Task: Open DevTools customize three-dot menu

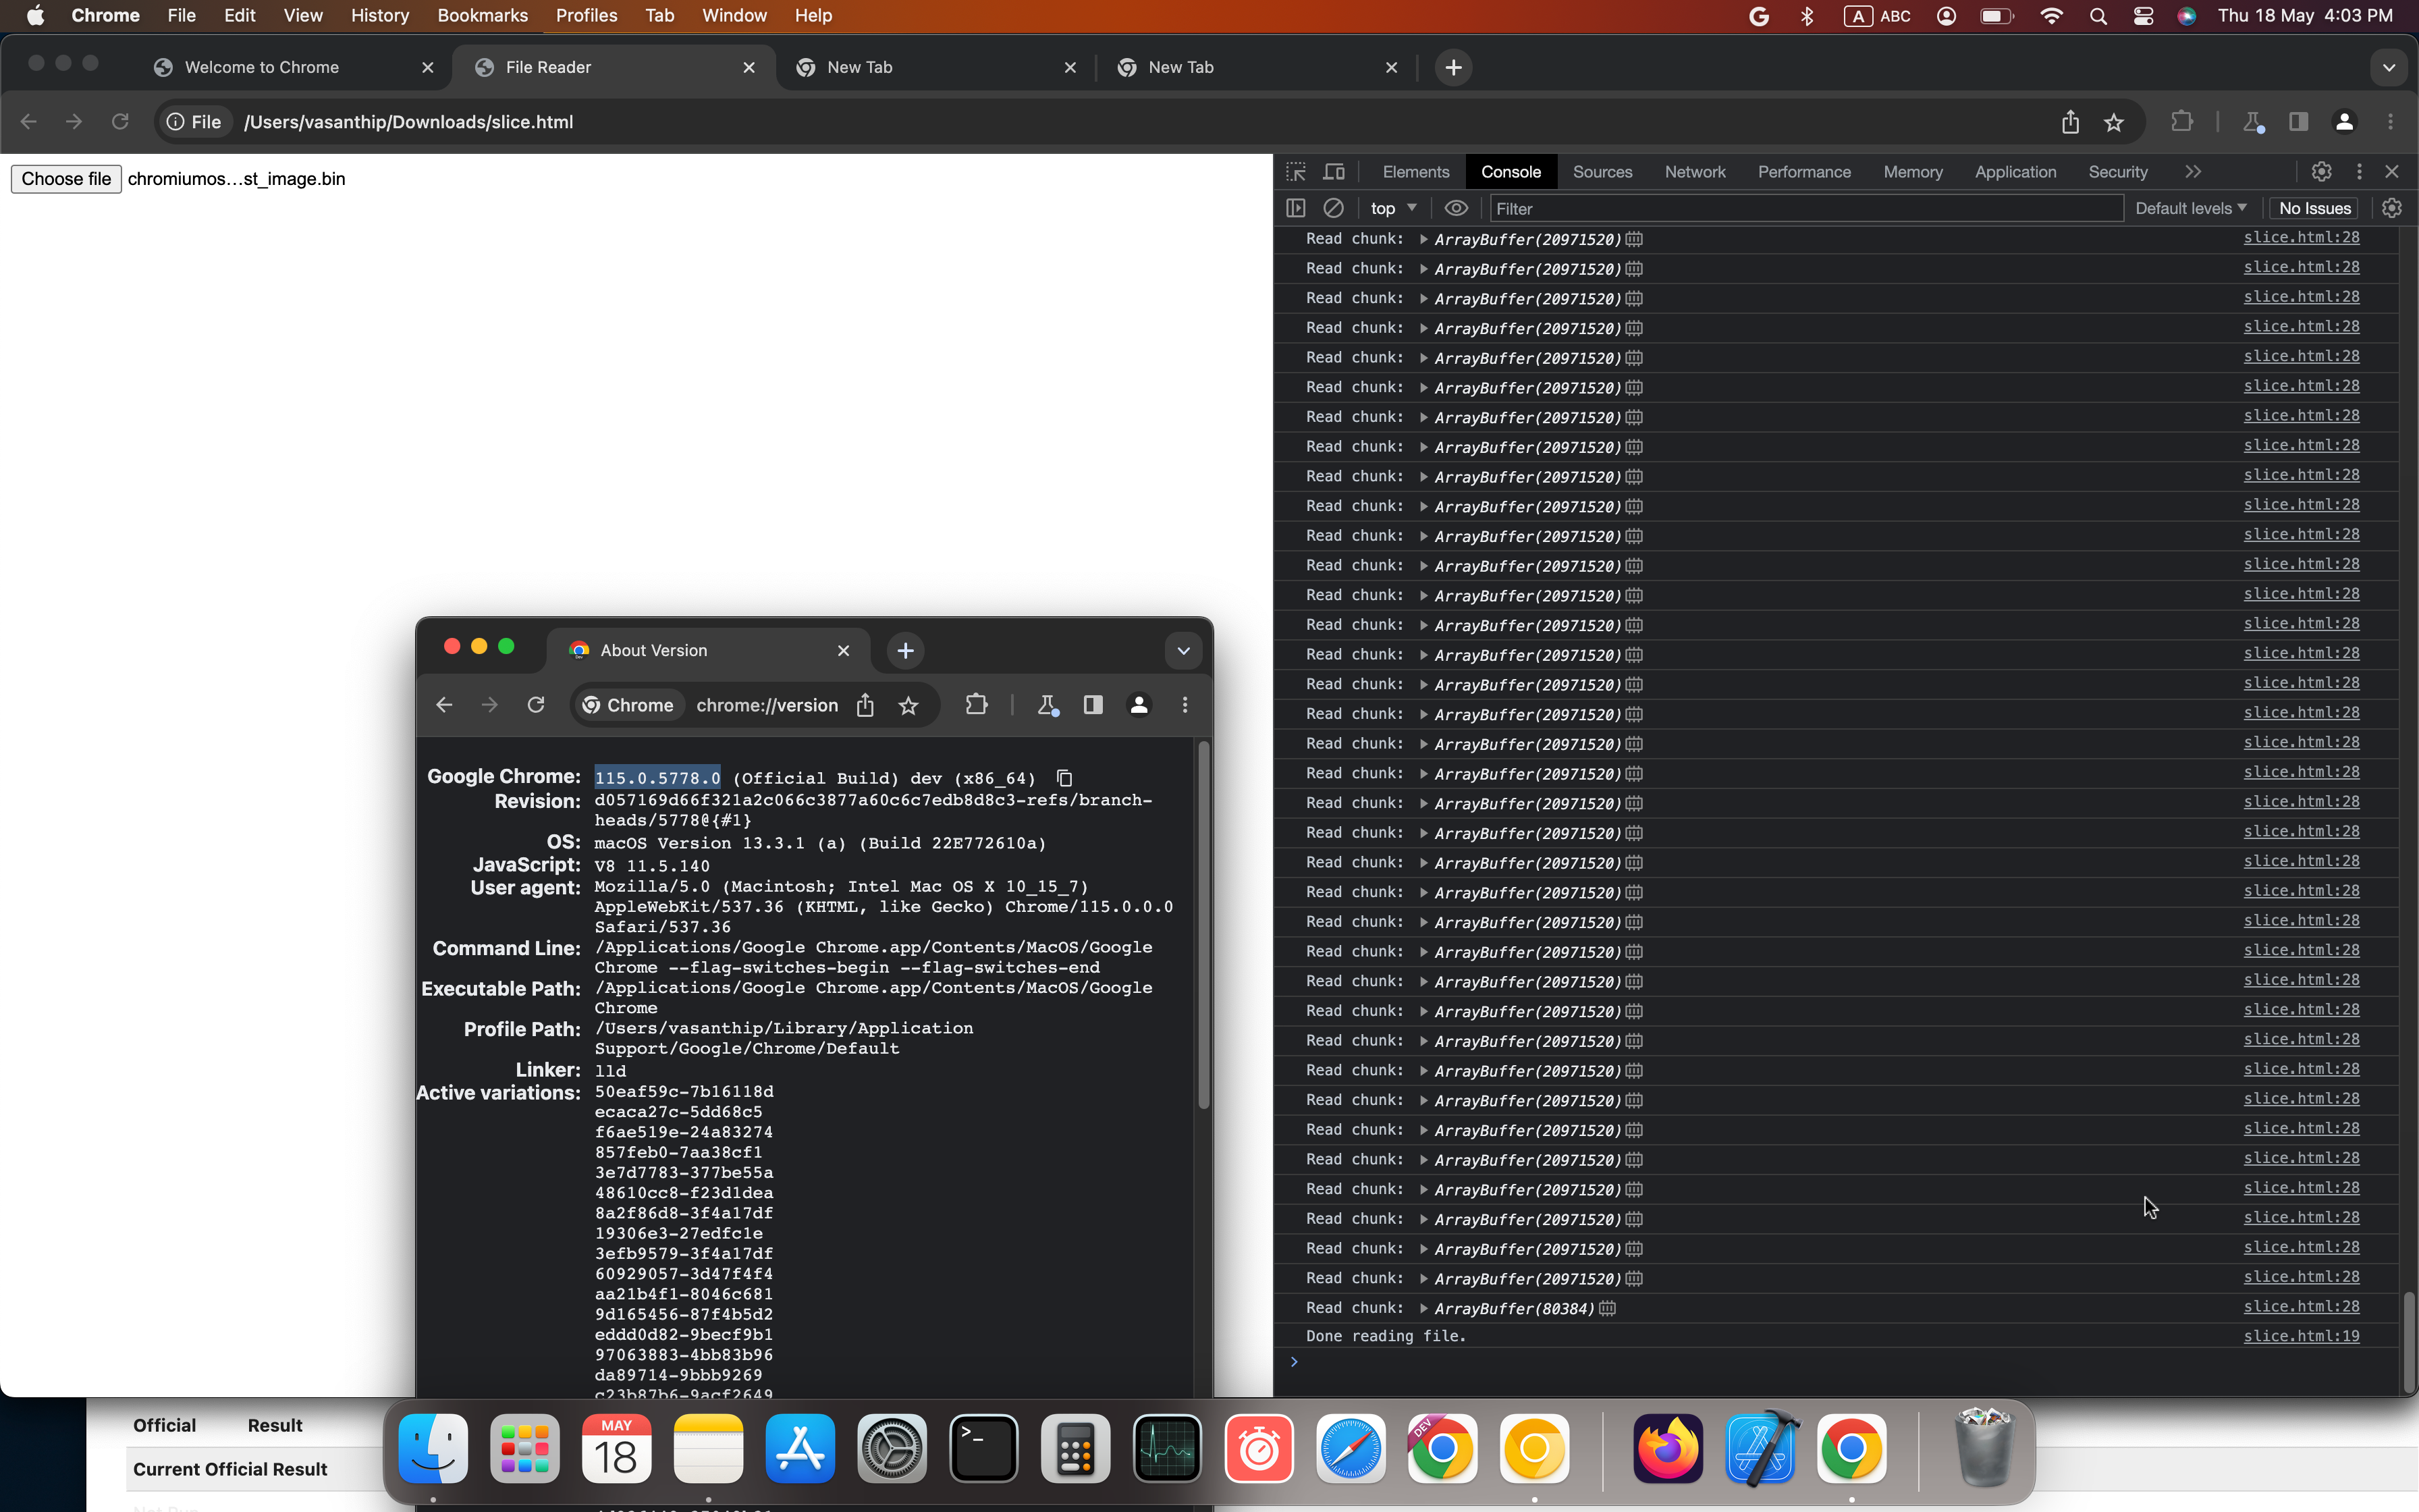Action: 2359,172
